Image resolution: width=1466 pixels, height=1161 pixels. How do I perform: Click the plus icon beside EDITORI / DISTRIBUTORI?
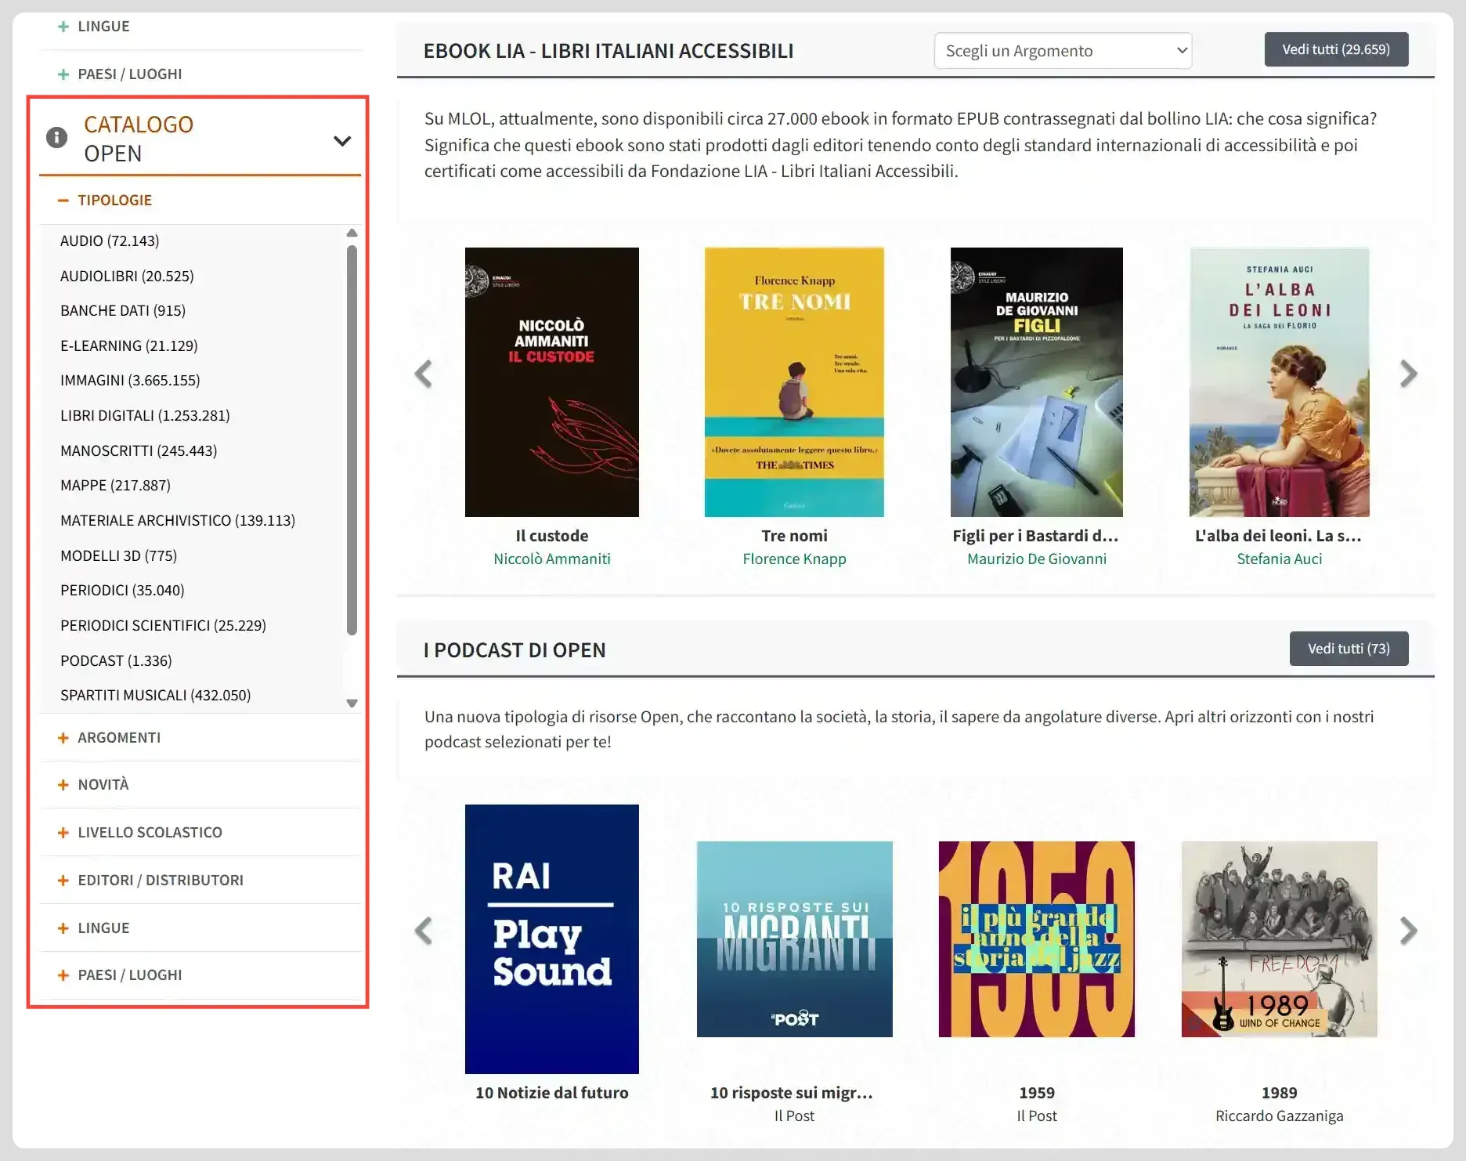[63, 880]
